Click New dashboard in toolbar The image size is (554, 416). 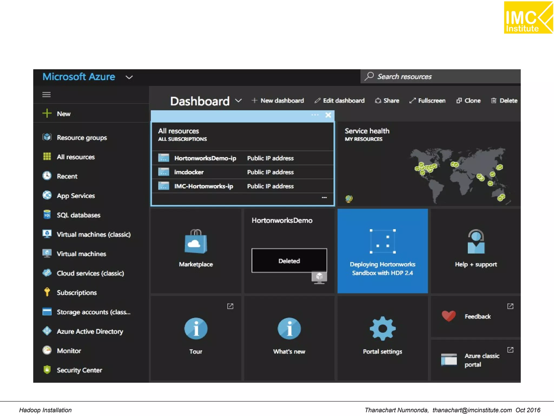[x=278, y=101]
